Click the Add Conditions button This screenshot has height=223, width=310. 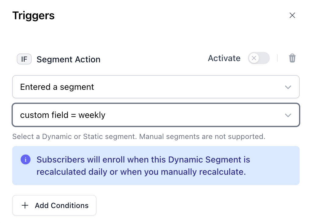click(x=54, y=206)
